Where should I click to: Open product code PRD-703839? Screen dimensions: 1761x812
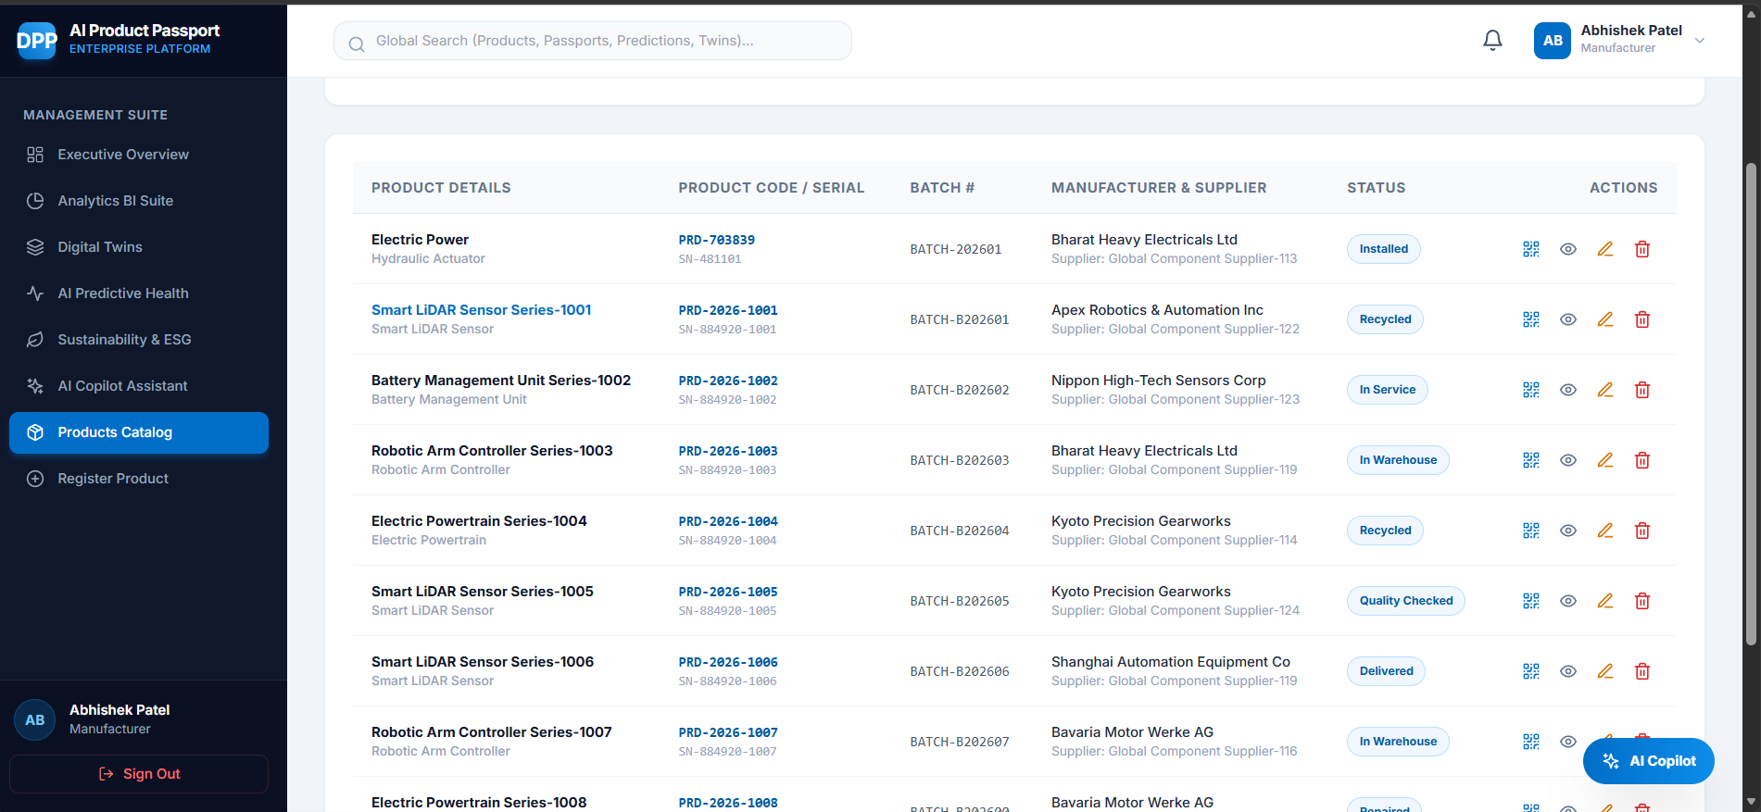point(716,240)
